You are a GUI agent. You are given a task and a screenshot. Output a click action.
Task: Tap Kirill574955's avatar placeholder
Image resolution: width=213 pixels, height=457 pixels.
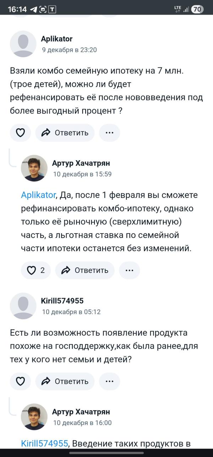pyautogui.click(x=23, y=306)
